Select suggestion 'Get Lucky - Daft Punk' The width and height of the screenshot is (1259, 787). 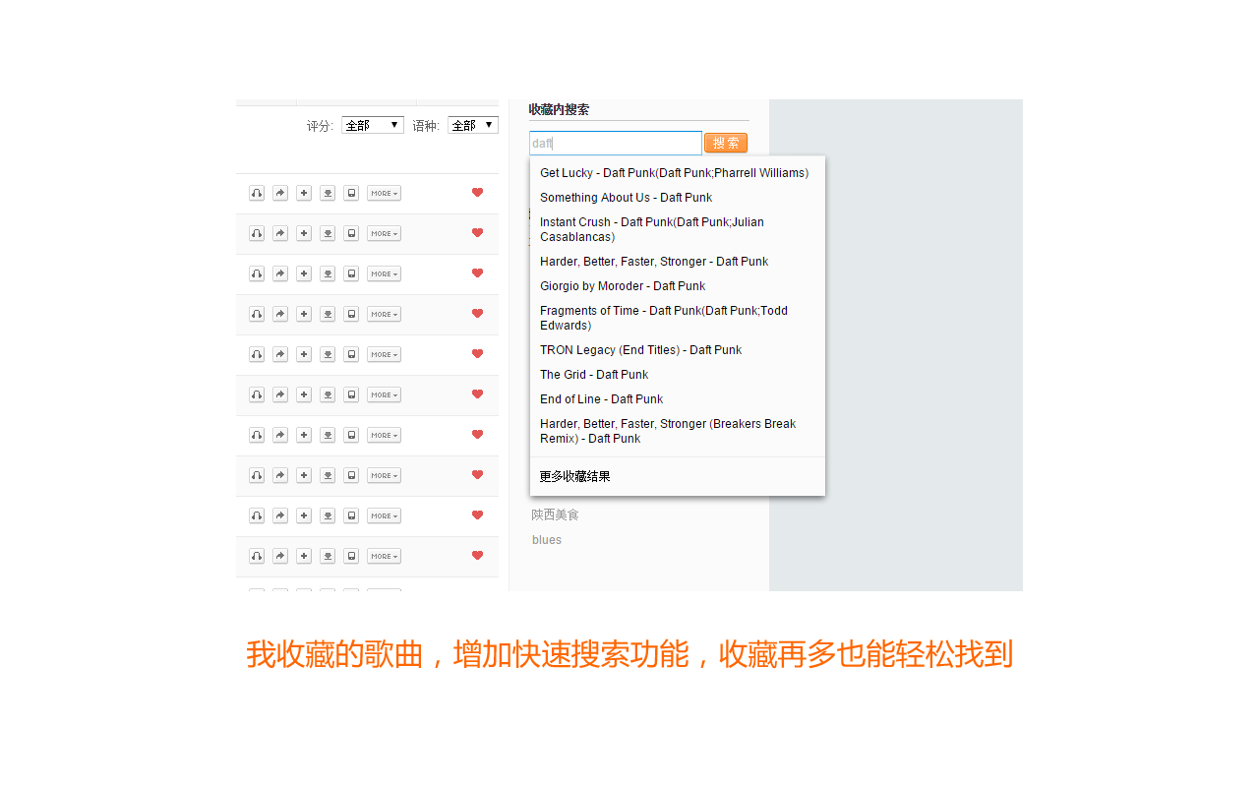(677, 173)
